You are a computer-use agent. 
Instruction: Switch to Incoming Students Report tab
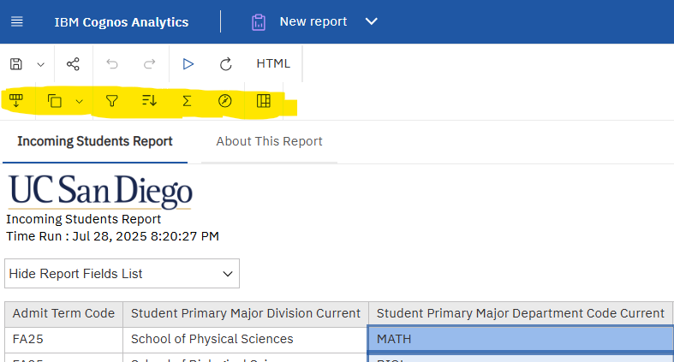pos(95,141)
